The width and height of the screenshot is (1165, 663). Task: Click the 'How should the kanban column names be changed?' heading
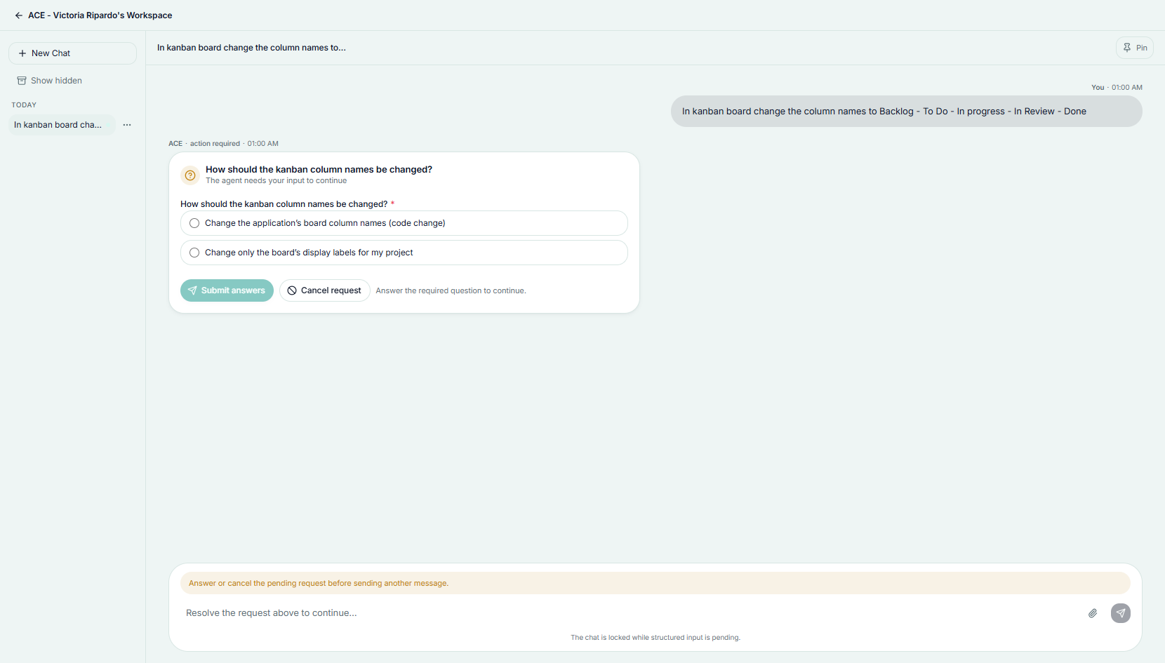coord(319,170)
